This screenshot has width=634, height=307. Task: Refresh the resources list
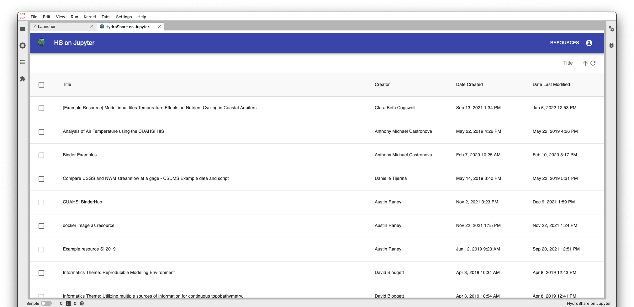pos(593,63)
